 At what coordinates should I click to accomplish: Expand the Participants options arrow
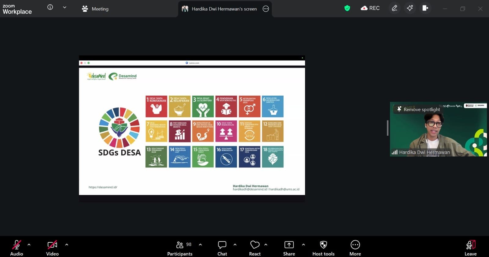pyautogui.click(x=200, y=244)
